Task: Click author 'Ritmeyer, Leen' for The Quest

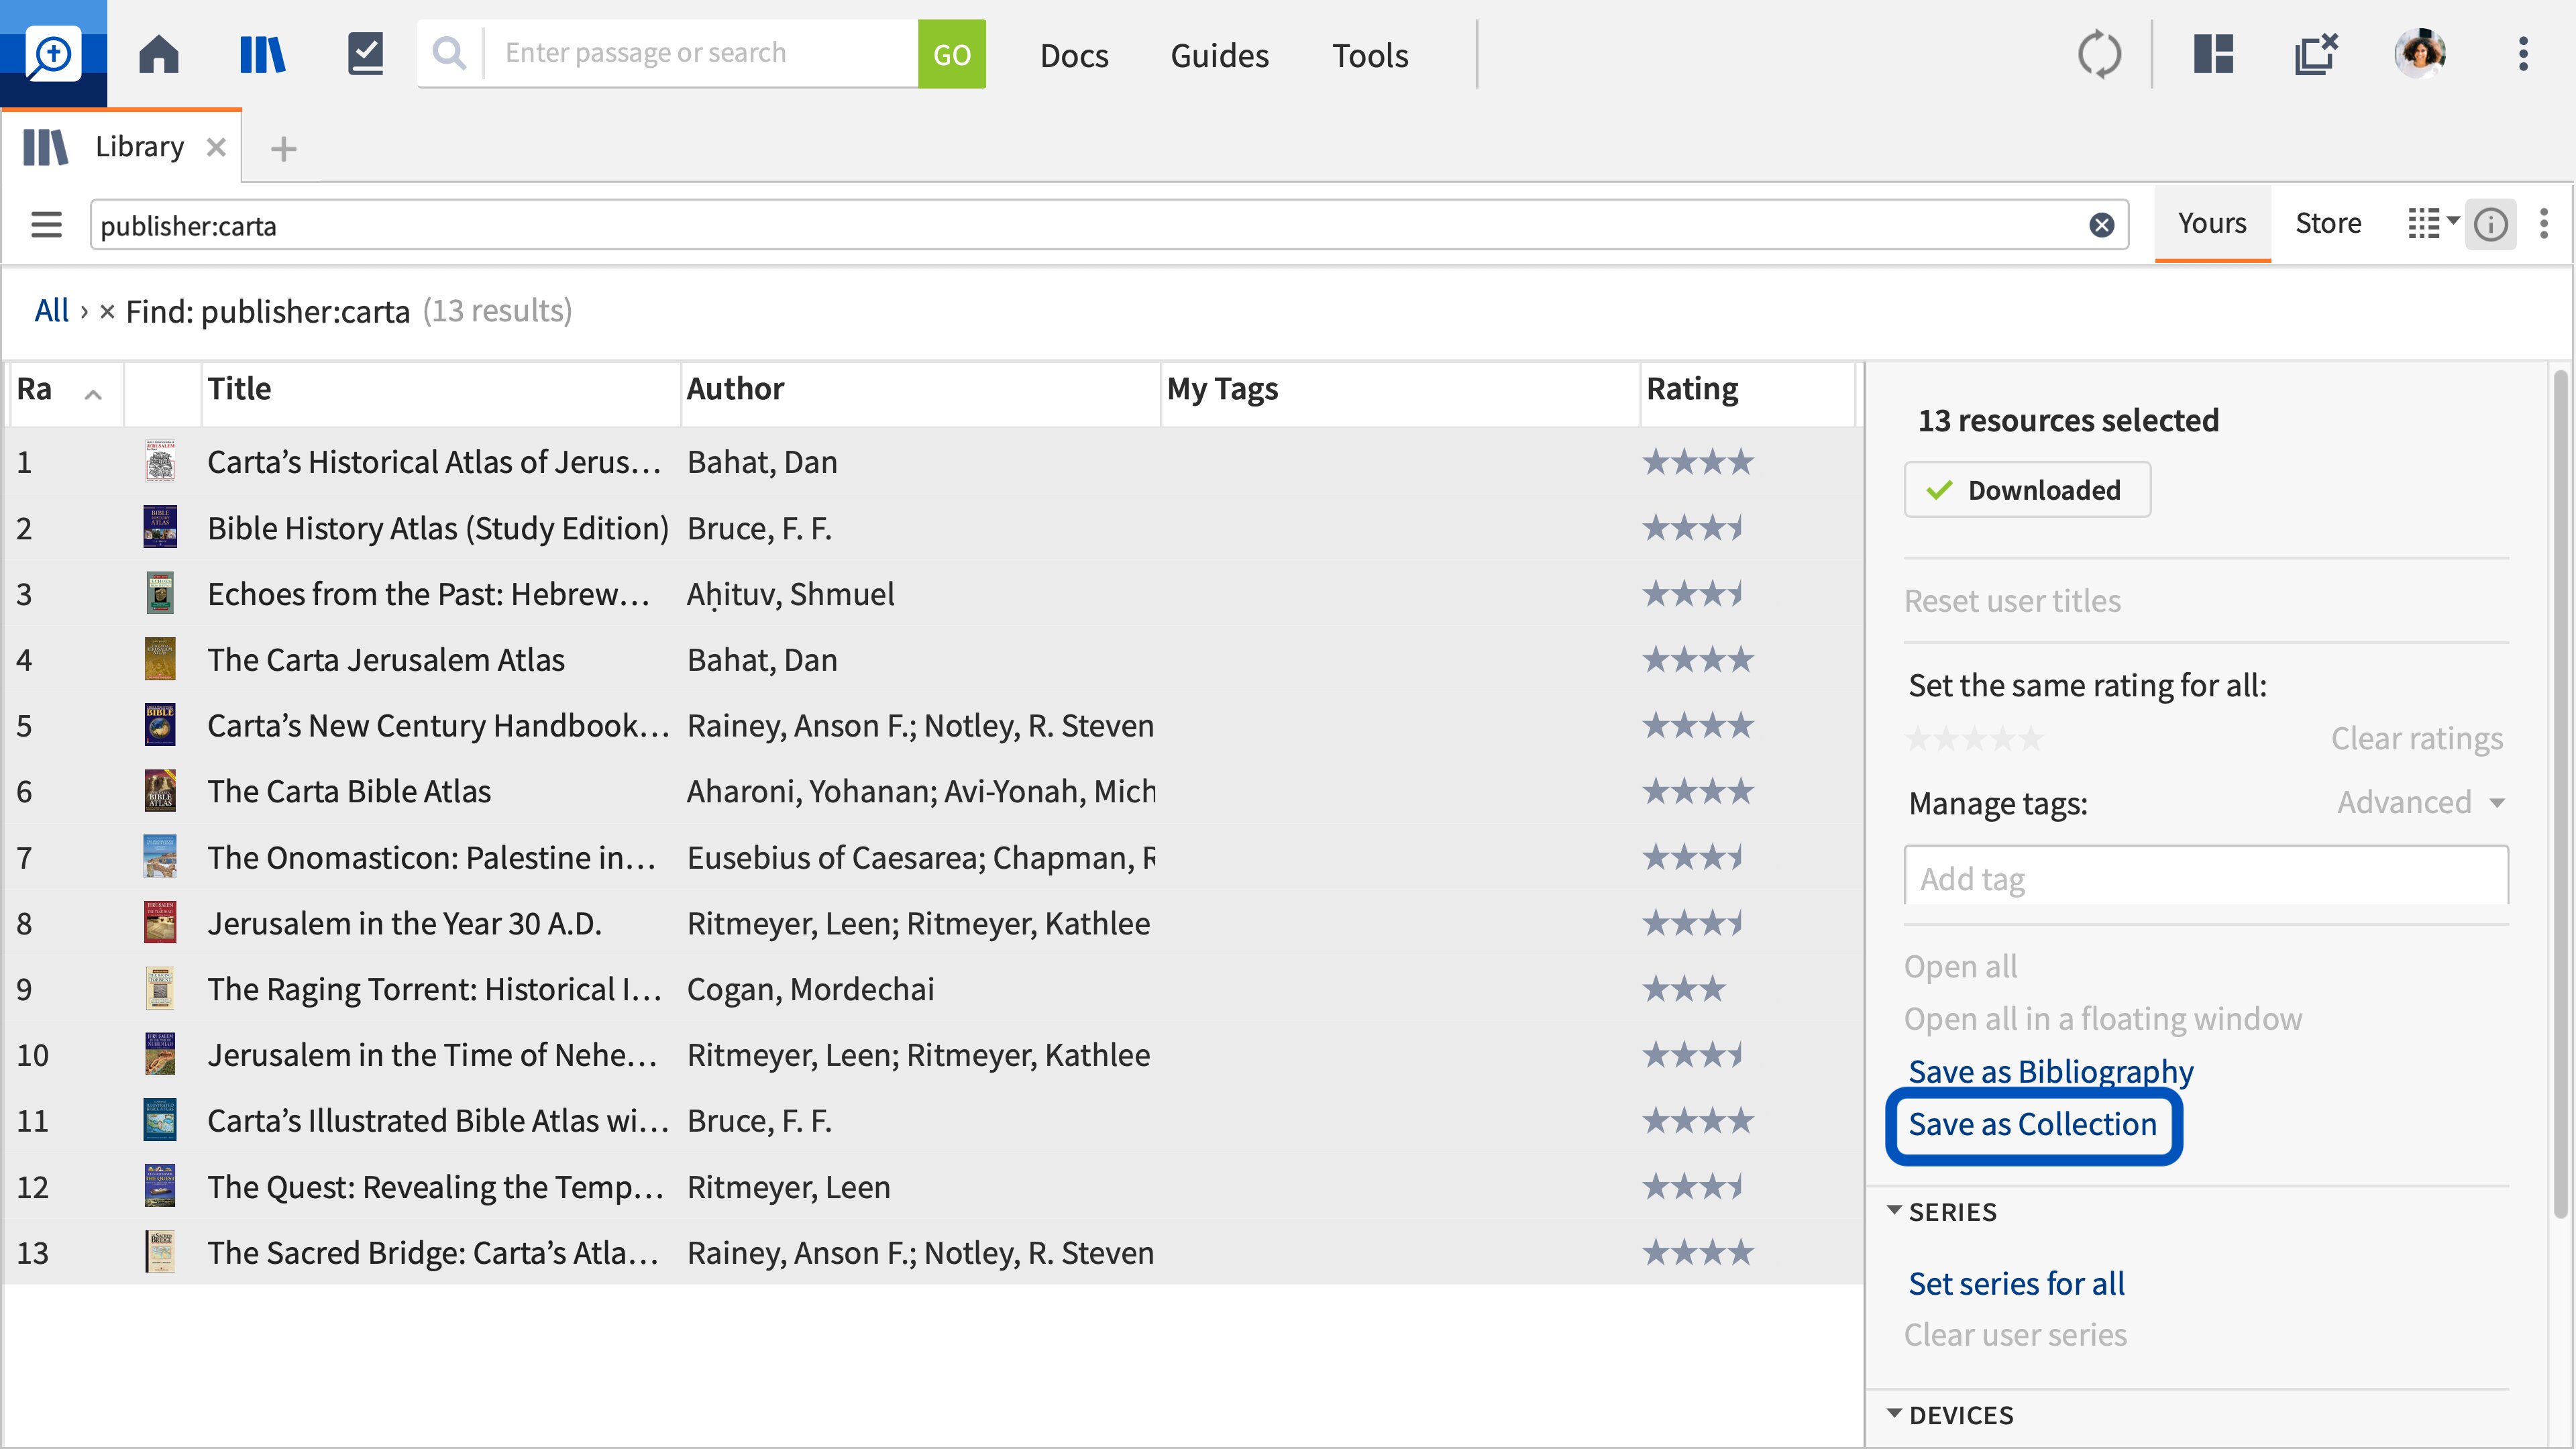Action: pyautogui.click(x=788, y=1187)
